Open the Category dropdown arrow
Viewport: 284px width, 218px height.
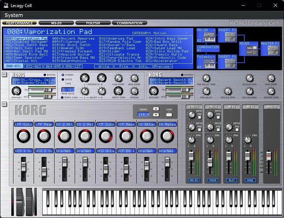pos(186,33)
